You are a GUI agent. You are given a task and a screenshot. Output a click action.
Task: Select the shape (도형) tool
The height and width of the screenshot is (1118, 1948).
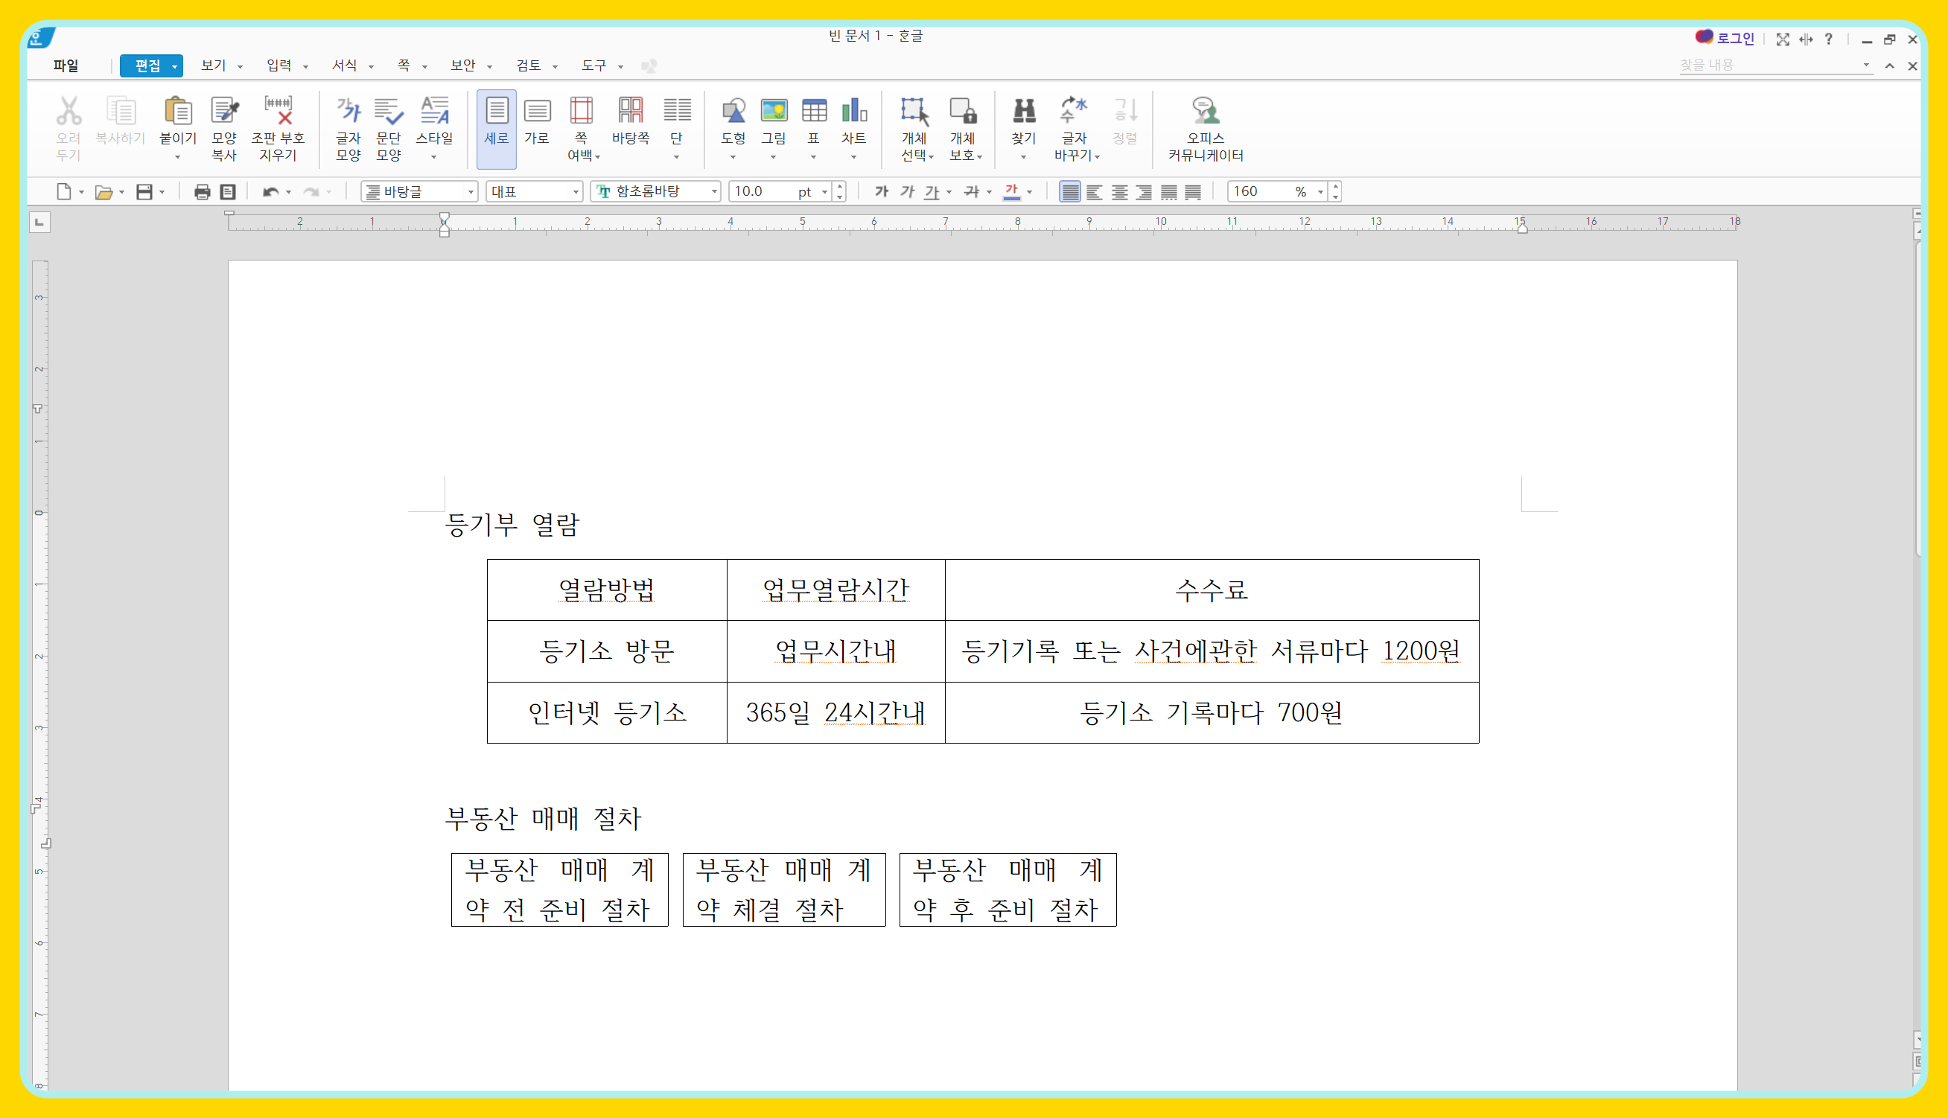(733, 112)
